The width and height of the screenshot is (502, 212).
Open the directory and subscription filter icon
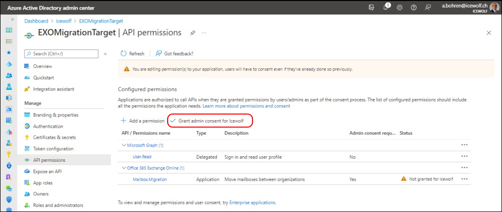(x=371, y=8)
